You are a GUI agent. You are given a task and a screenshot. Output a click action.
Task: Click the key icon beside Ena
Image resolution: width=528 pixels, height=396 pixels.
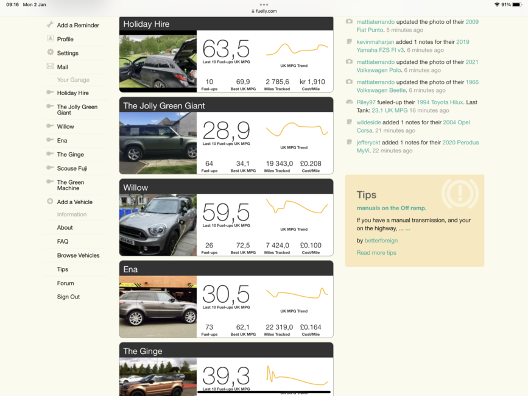50,140
